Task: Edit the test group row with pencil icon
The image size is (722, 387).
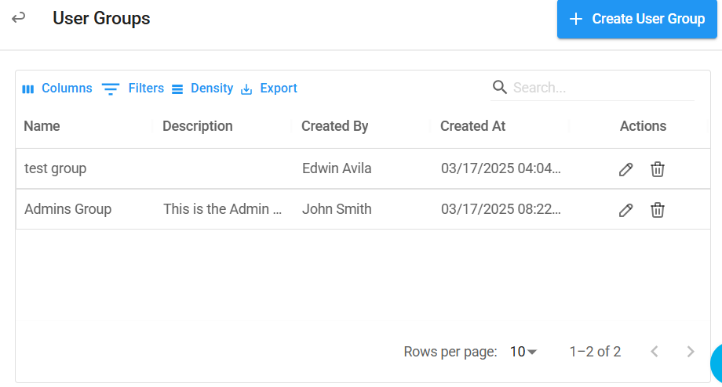Action: (x=625, y=169)
